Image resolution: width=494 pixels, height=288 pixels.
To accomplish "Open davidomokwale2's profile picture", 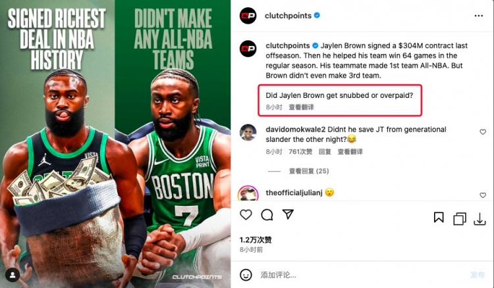I will pos(248,132).
